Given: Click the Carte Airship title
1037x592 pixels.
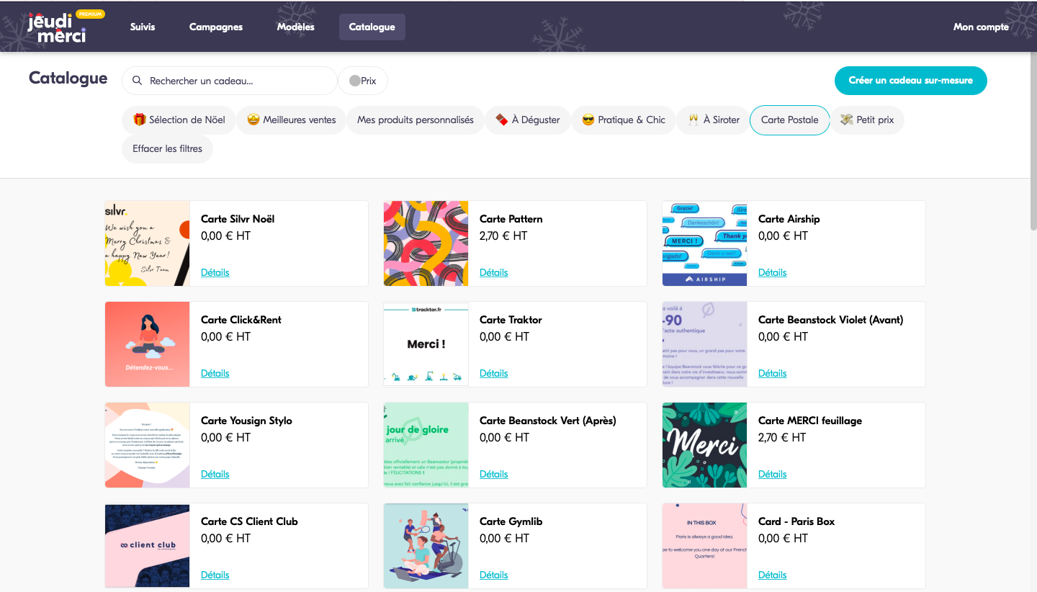Looking at the screenshot, I should (x=789, y=219).
